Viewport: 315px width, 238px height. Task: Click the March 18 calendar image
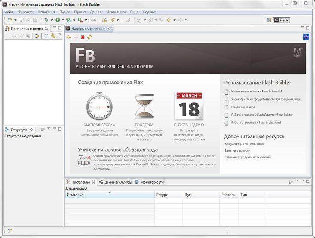tap(189, 106)
